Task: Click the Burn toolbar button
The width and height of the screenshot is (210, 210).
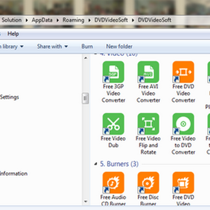Action: coord(87,46)
